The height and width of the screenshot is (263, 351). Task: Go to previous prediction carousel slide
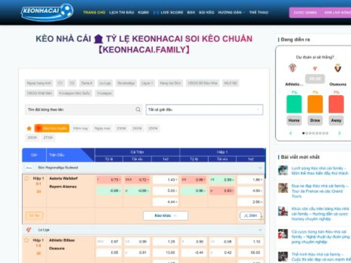[x=291, y=133]
